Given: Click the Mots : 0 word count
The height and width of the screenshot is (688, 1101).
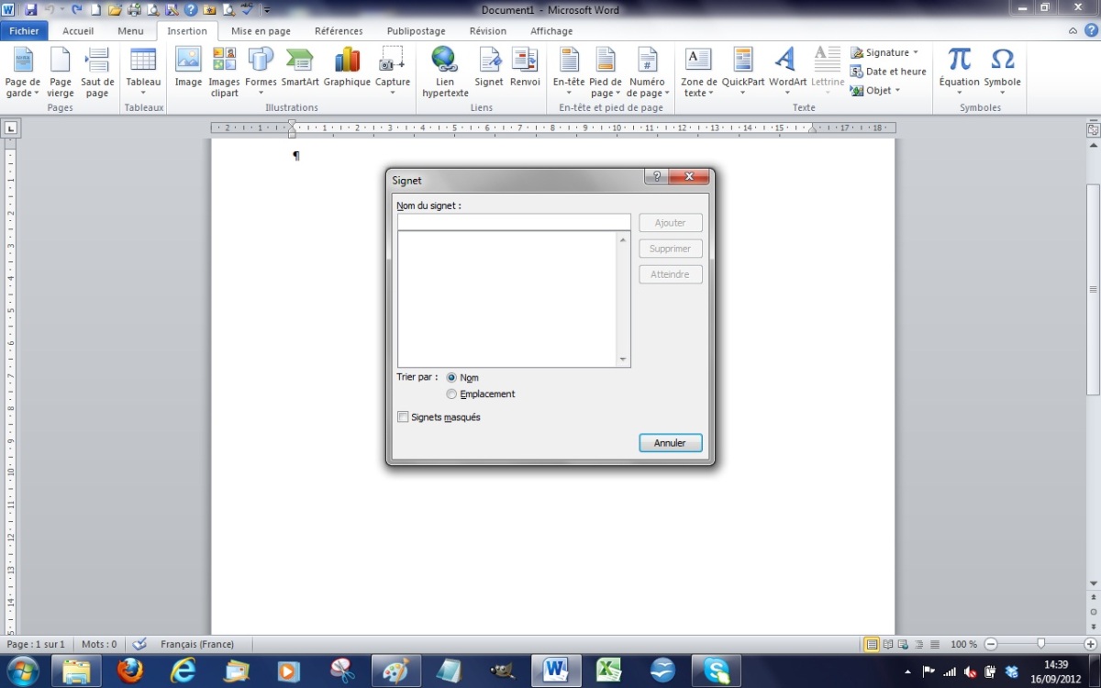Looking at the screenshot, I should click(99, 644).
